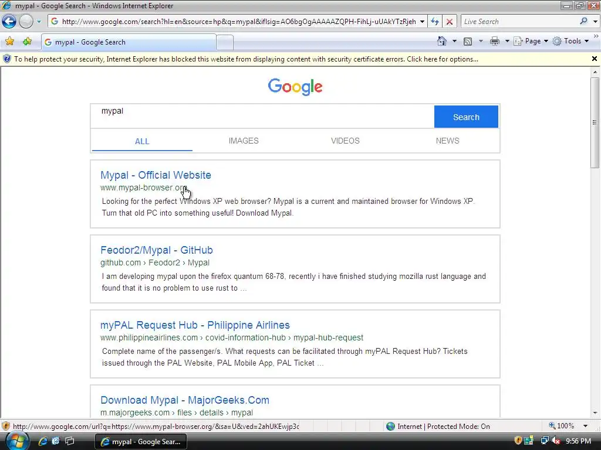601x450 pixels.
Task: Click the page scrollbar up arrow
Action: pos(595,72)
